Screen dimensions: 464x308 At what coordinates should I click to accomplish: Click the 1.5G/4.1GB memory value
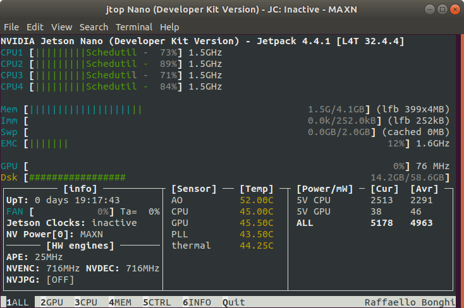tap(336, 109)
